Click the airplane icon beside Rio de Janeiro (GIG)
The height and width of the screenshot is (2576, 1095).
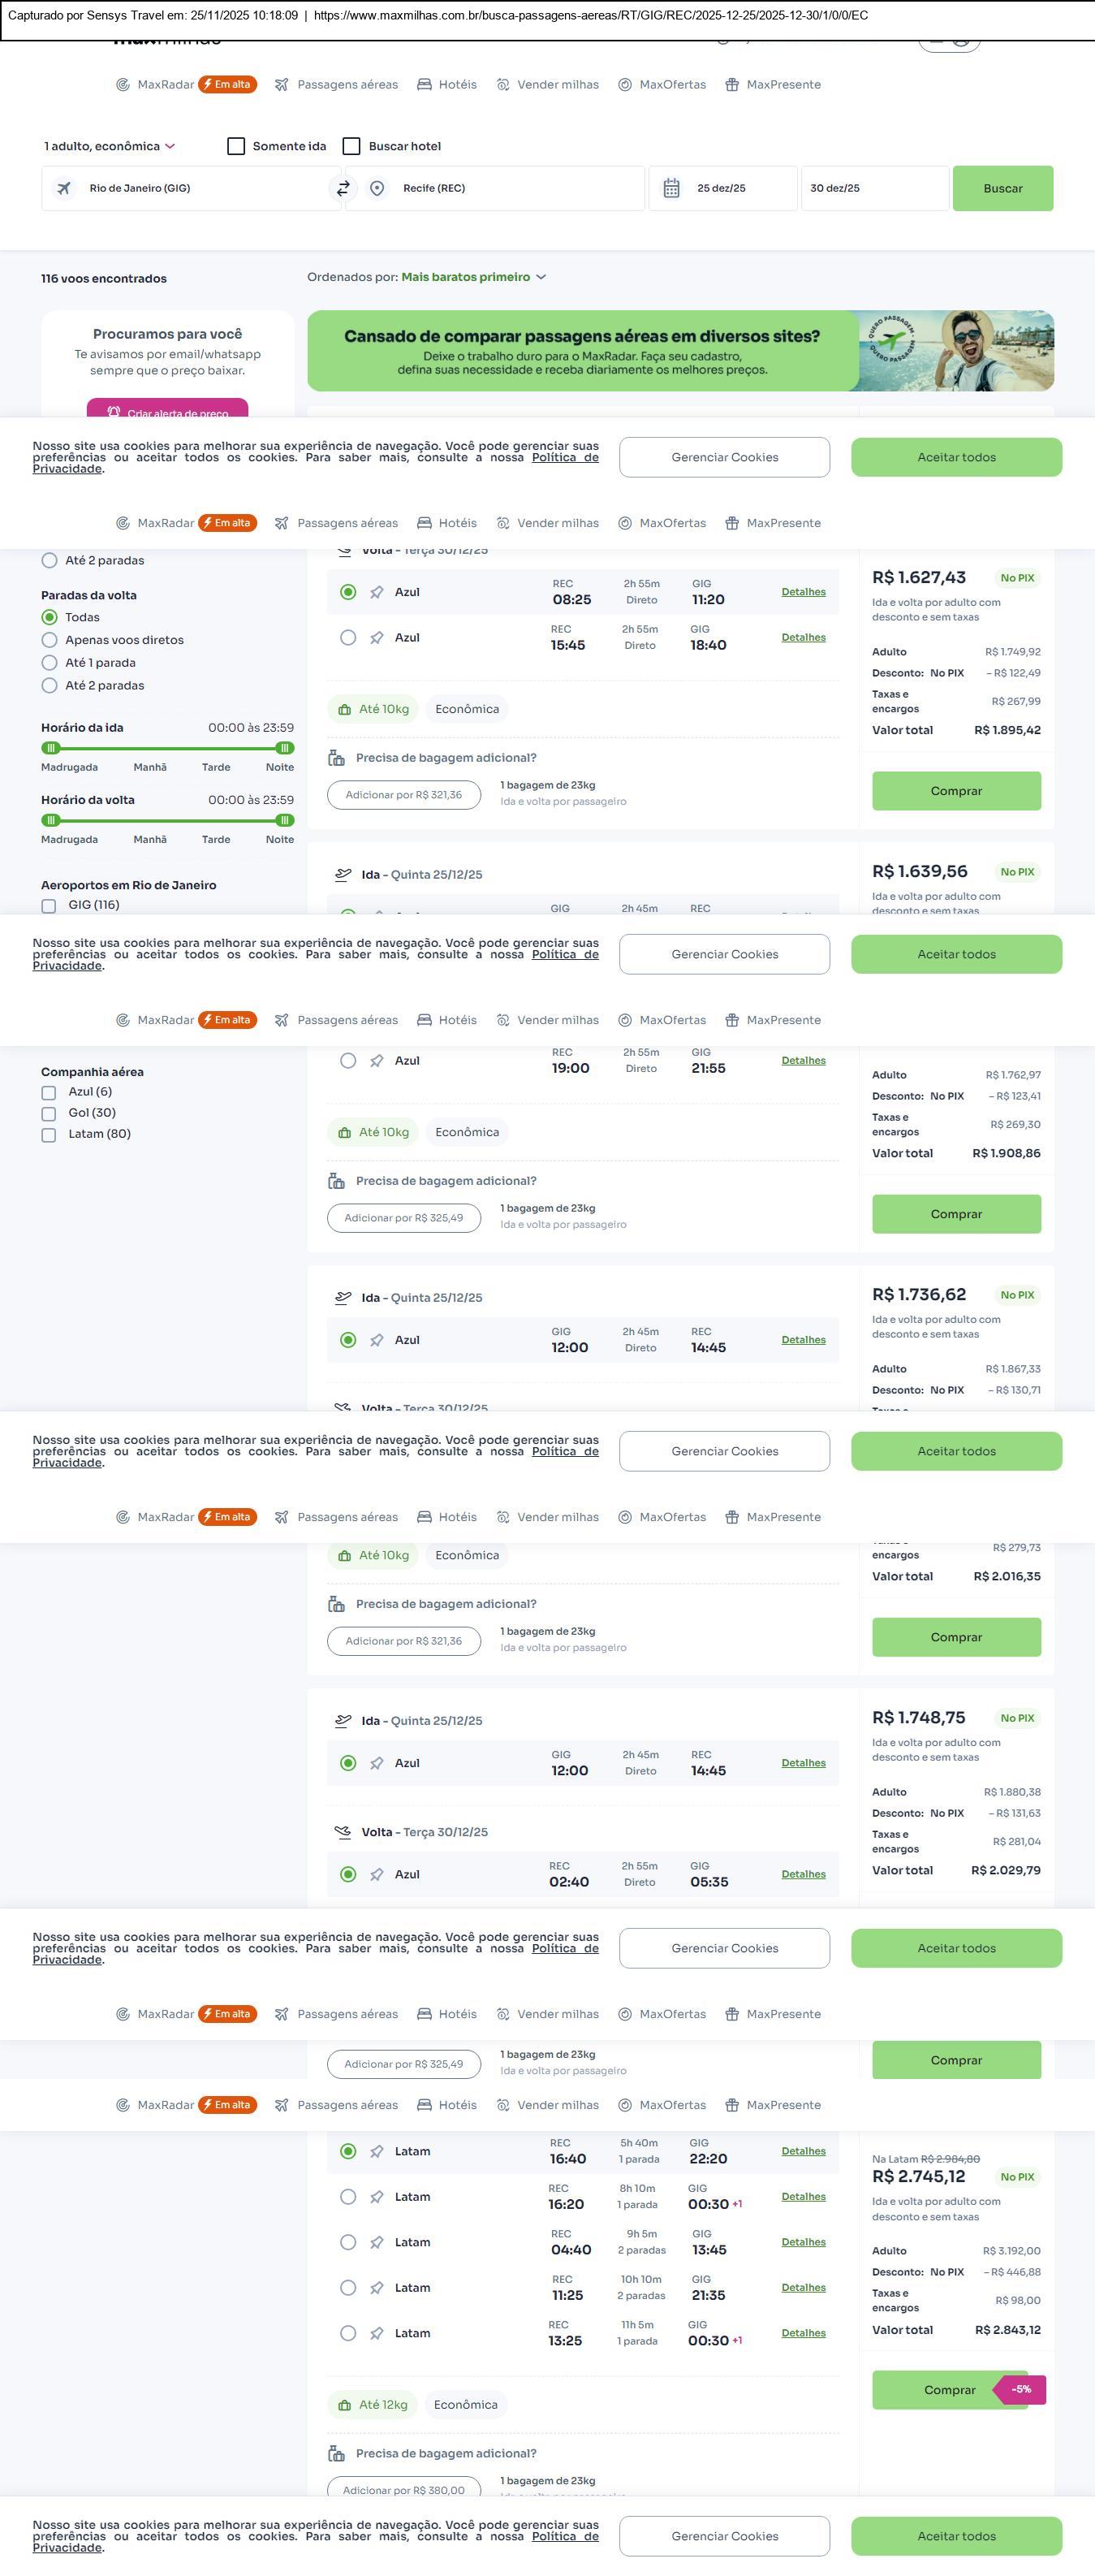tap(64, 188)
